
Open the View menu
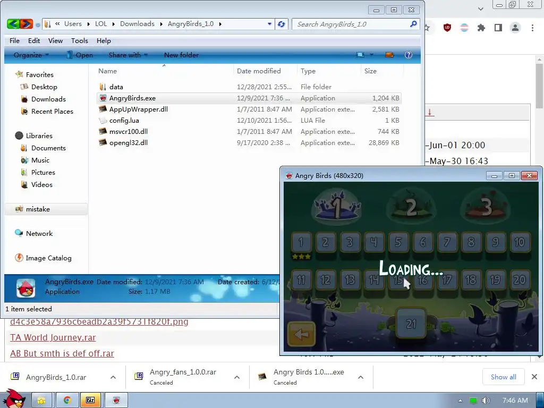(55, 40)
